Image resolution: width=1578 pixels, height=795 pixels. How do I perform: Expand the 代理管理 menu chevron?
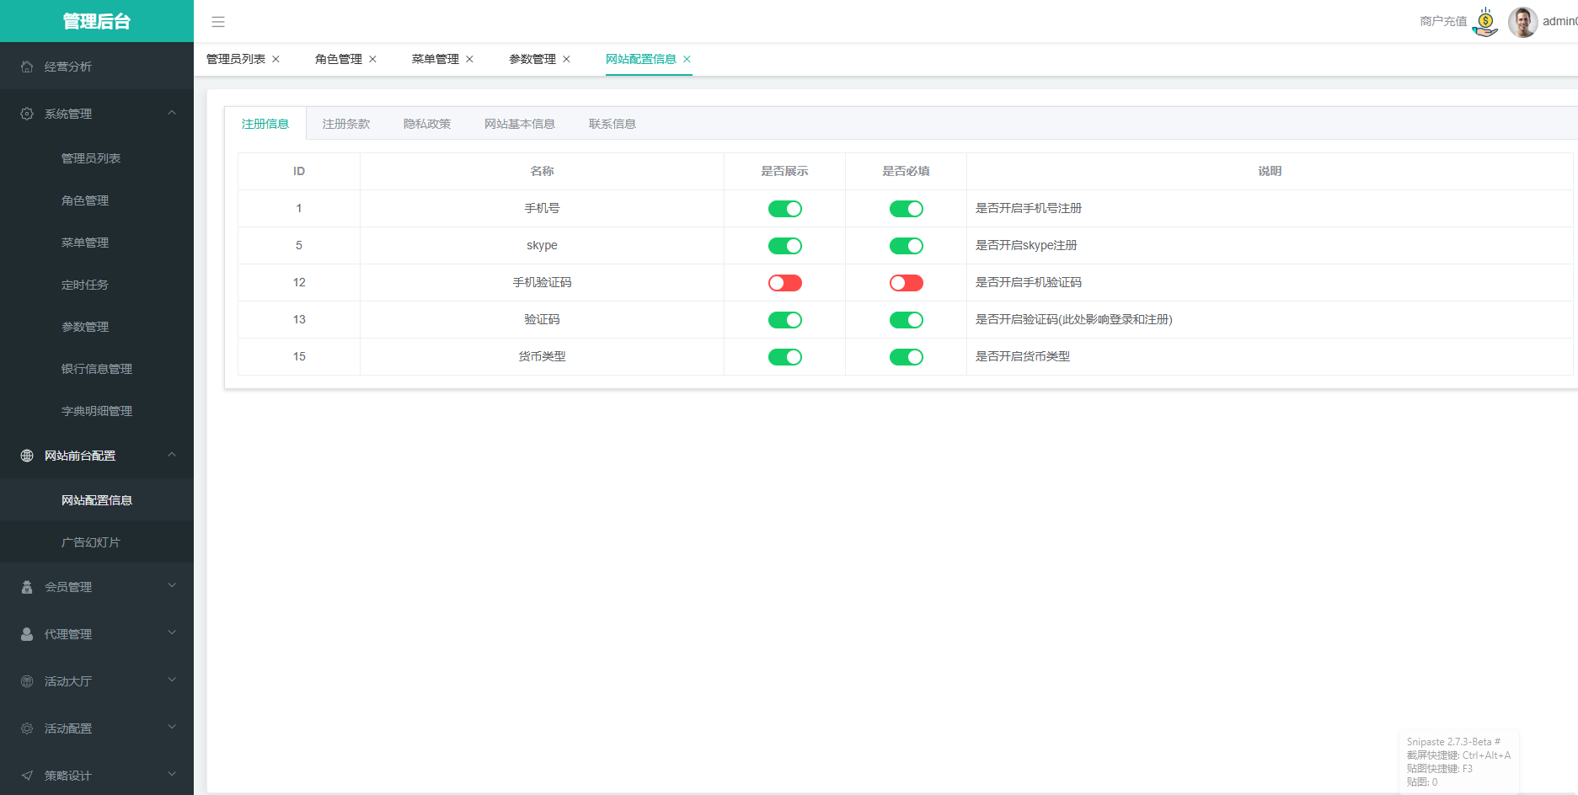pos(172,633)
